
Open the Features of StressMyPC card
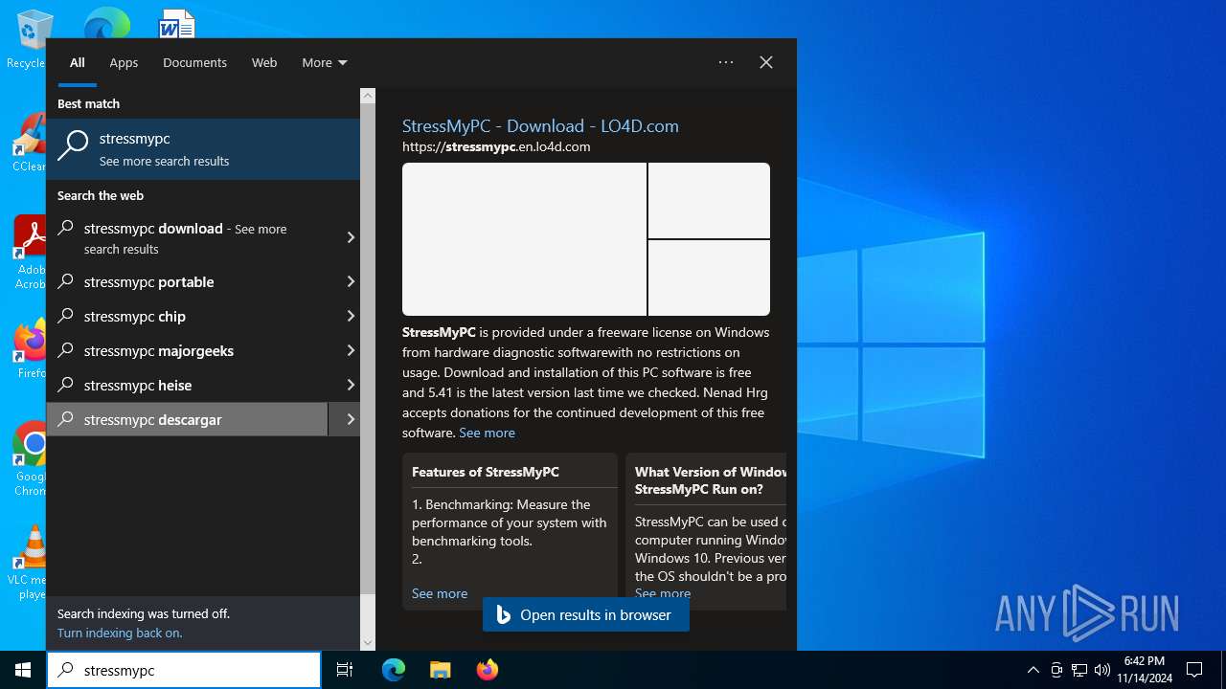pos(511,531)
